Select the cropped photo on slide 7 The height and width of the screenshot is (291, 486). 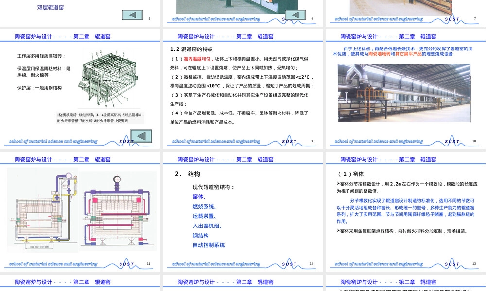coord(401,7)
